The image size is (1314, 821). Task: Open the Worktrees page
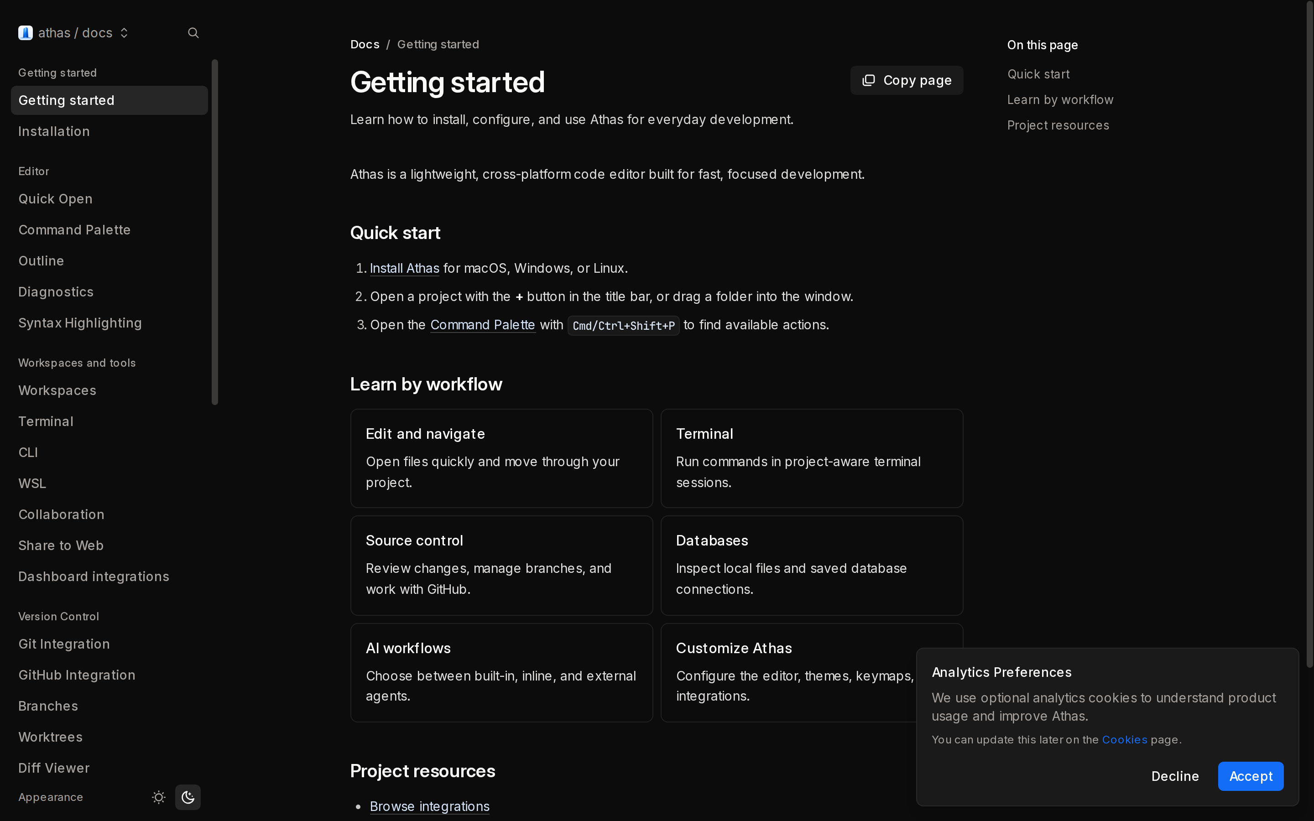pyautogui.click(x=109, y=737)
